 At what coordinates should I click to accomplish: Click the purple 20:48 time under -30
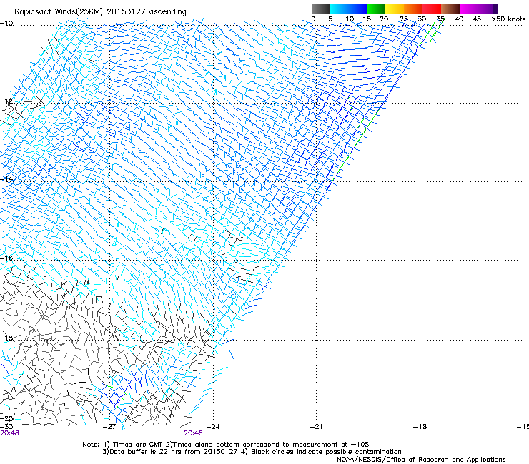click(9, 433)
